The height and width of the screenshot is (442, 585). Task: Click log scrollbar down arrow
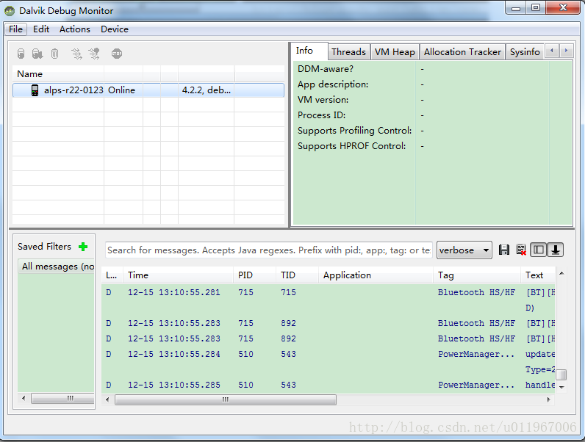561,387
